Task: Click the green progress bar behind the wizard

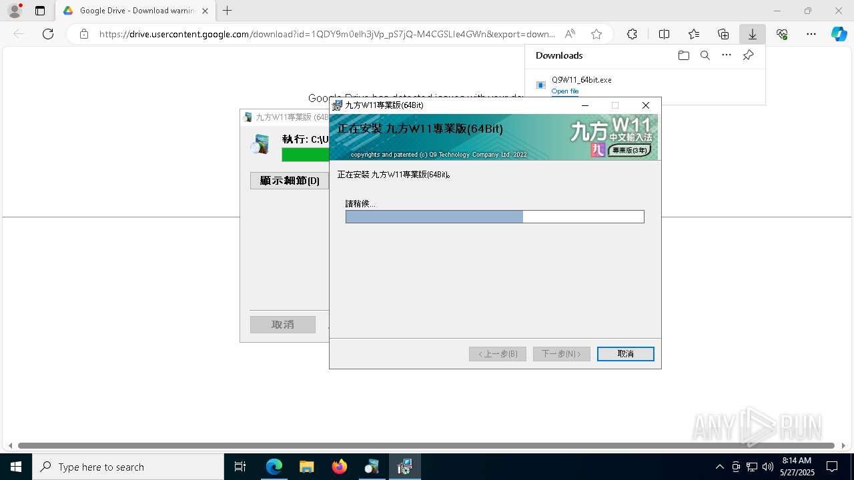Action: click(306, 155)
